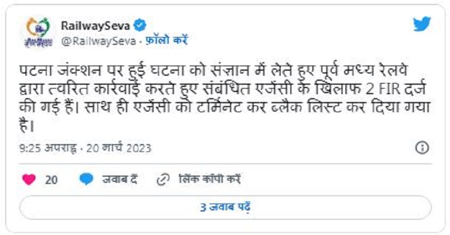Follow the account via फ़ॉलो करें
Image resolution: width=450 pixels, height=235 pixels.
pyautogui.click(x=166, y=40)
